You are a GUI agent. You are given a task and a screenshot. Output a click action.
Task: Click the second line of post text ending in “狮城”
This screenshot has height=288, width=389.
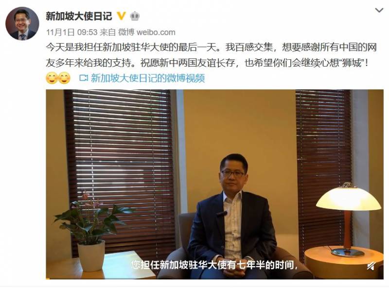coord(207,63)
